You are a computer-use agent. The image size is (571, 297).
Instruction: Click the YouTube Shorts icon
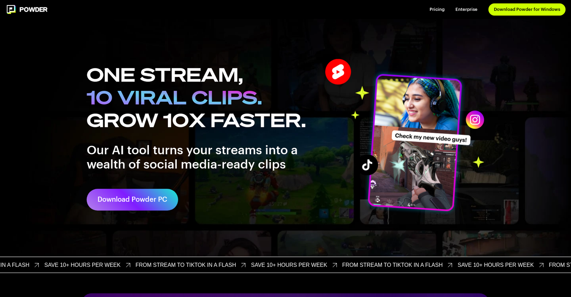338,72
